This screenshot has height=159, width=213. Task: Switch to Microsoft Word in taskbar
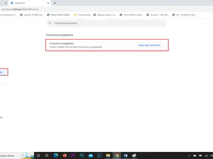[126, 155]
